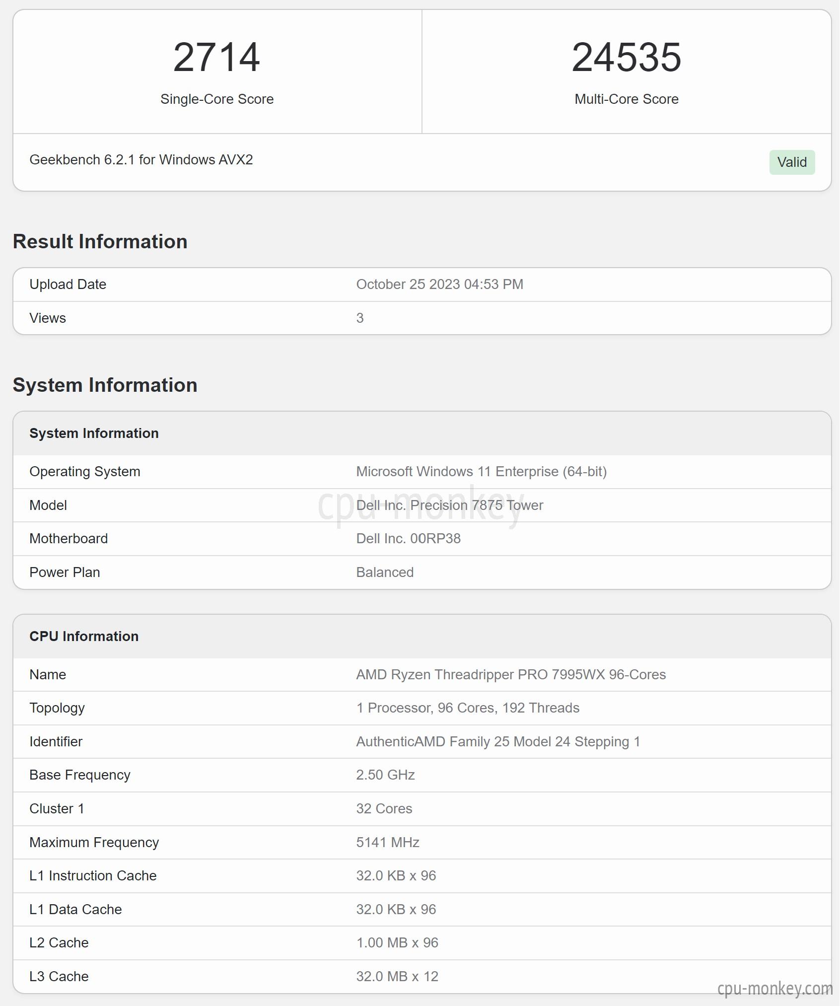
Task: Click Geekbench 6.2.1 for Windows AVX2 text
Action: [x=141, y=160]
